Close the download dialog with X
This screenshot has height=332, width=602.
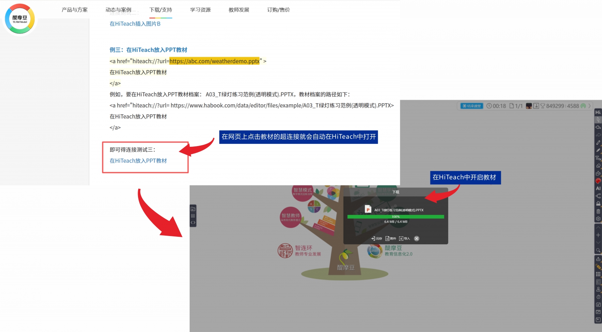(417, 239)
